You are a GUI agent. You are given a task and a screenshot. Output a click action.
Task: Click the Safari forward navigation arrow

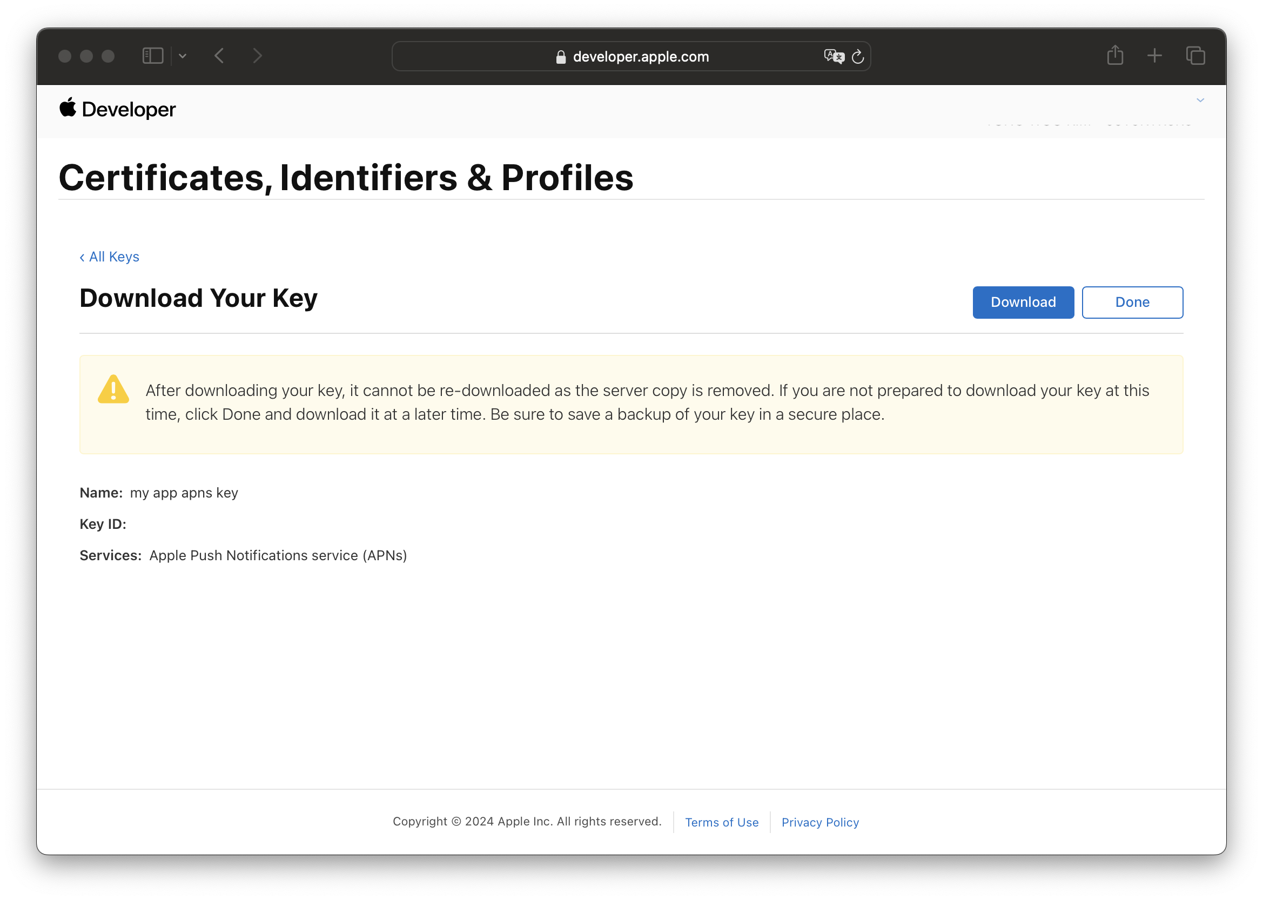coord(257,56)
